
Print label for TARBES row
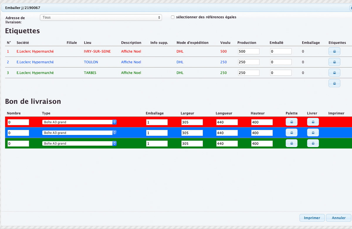tap(334, 73)
